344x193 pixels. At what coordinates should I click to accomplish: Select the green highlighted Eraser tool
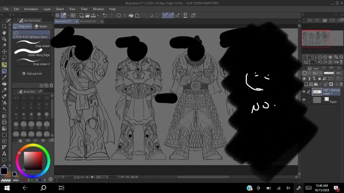(x=4, y=65)
